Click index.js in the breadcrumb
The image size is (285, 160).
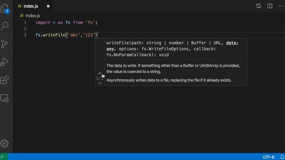tap(33, 16)
